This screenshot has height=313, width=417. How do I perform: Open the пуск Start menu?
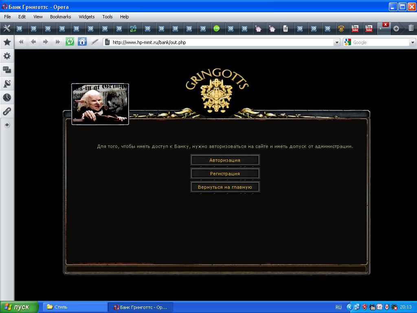tap(19, 307)
